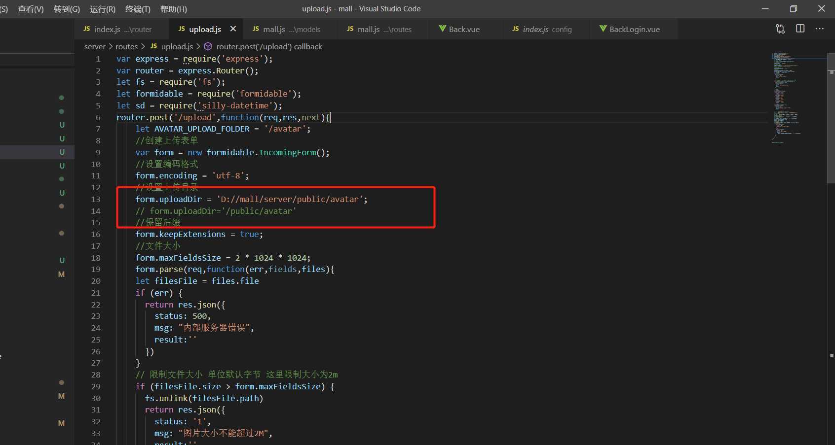Click 'let filesFile = files.file' line

tap(197, 281)
